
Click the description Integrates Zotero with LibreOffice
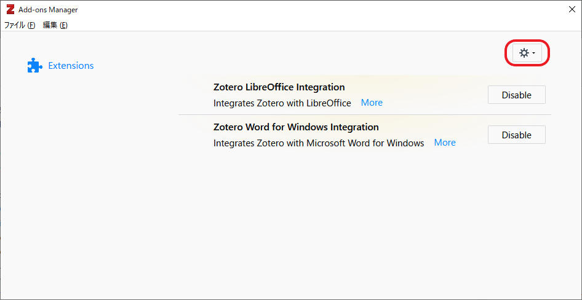point(282,103)
